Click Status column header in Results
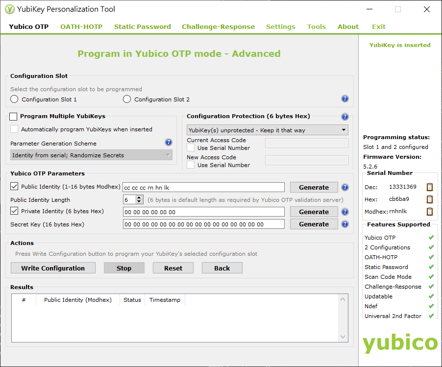442x367 pixels. (132, 300)
